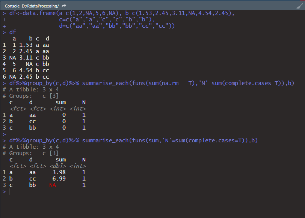Viewport: 305px width, 218px height.
Task: Click the view working directory arrow icon
Action: (64, 6)
